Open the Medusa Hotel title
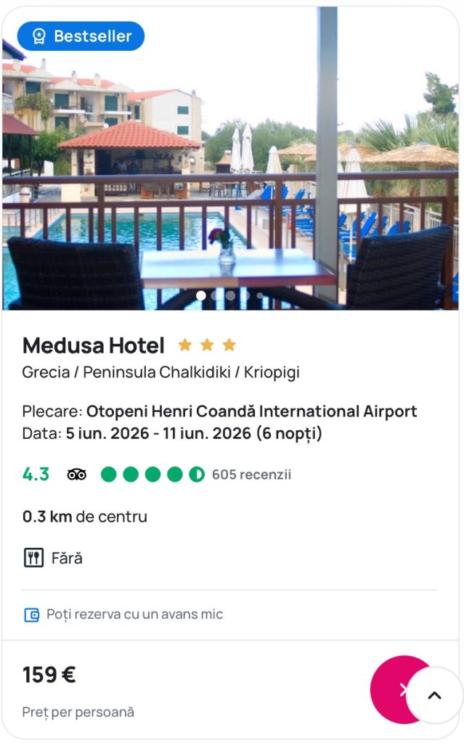 [94, 345]
